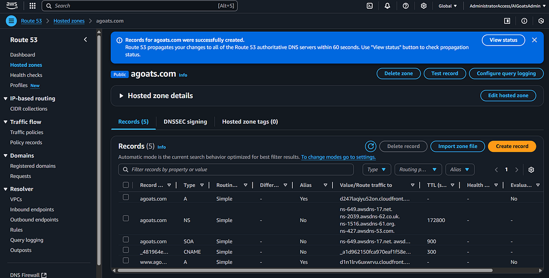This screenshot has height=278, width=549.
Task: Open the help question mark menu
Action: point(406,5)
